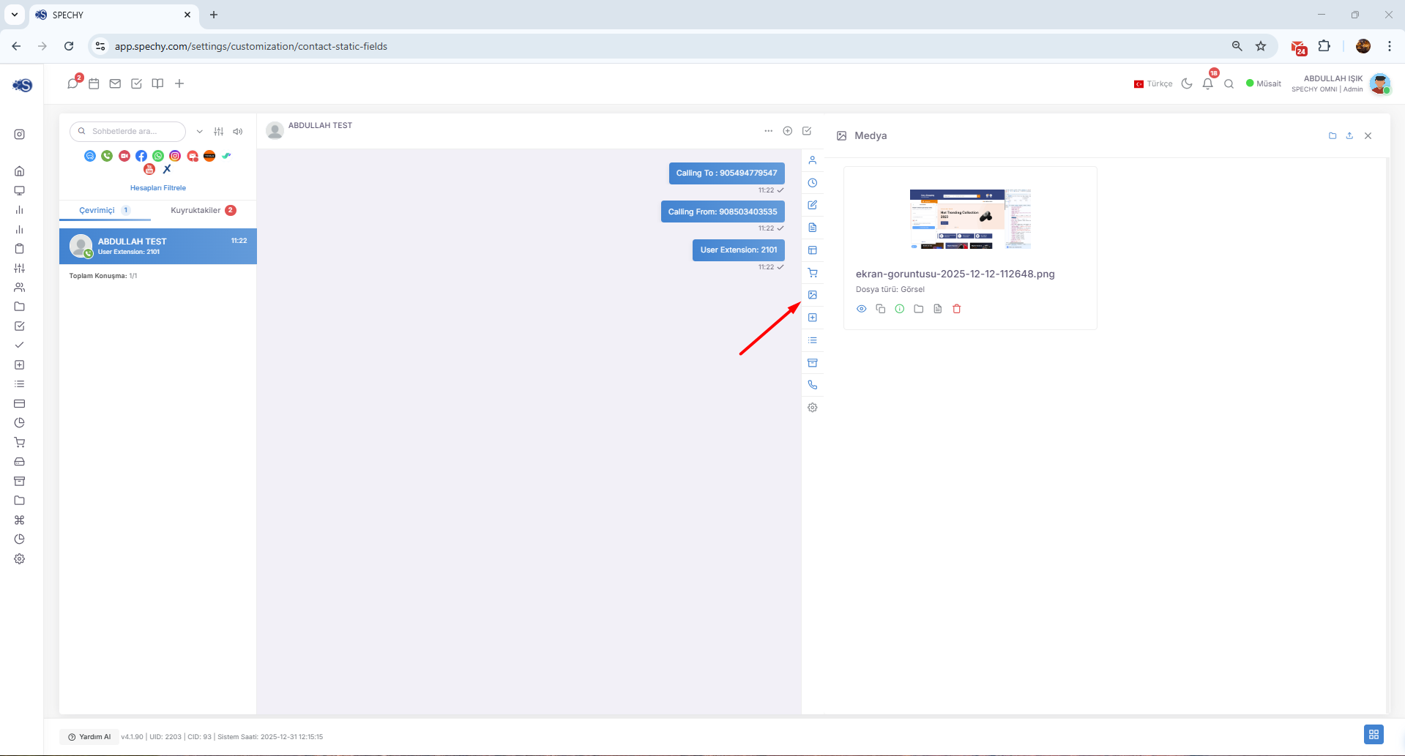Open the mail envelope icon in top toolbar
This screenshot has width=1405, height=756.
tap(115, 83)
